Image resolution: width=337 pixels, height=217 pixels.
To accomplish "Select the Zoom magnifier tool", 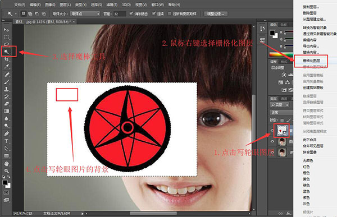I will 6,171.
